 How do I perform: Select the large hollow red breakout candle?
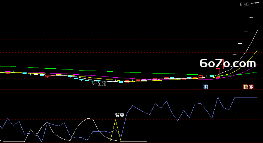pyautogui.click(x=218, y=72)
